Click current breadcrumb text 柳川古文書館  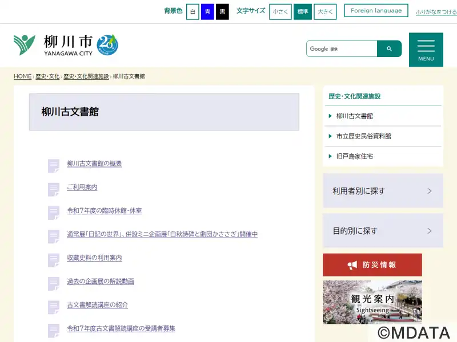click(129, 76)
